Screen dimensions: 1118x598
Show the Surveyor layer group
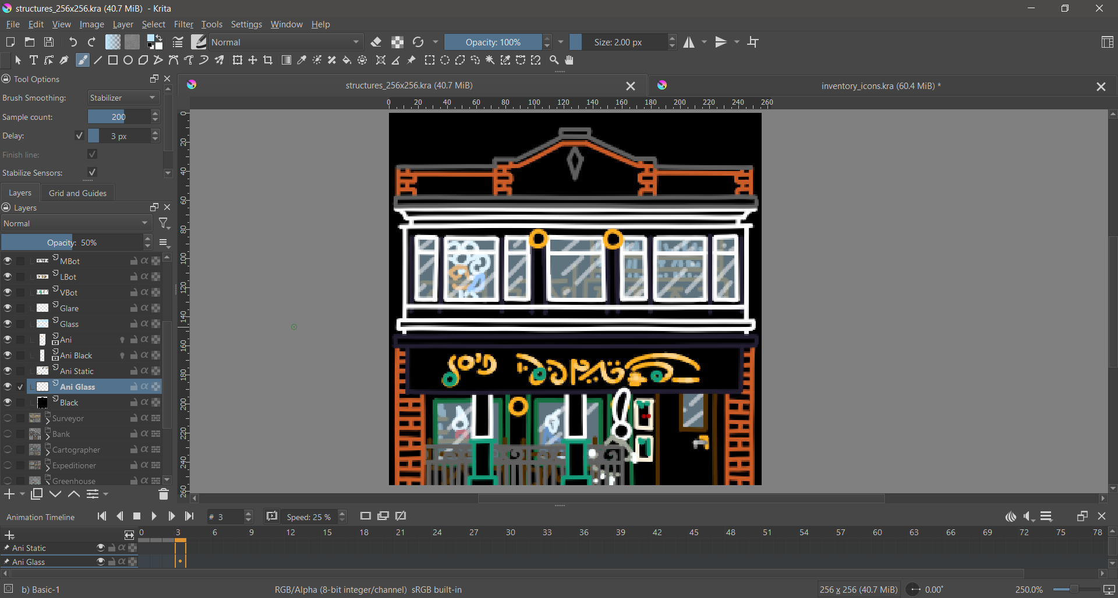[8, 418]
